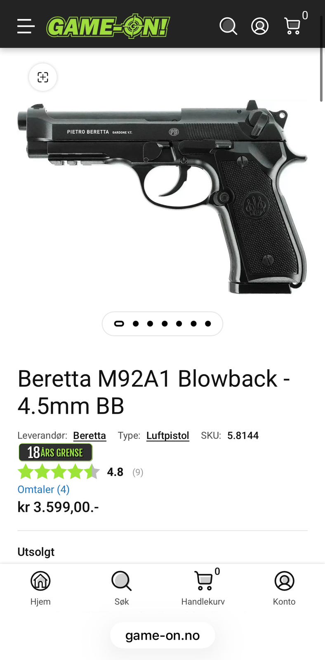Viewport: 325px width, 660px height.
Task: Select the fourth image carousel dot
Action: pyautogui.click(x=165, y=324)
